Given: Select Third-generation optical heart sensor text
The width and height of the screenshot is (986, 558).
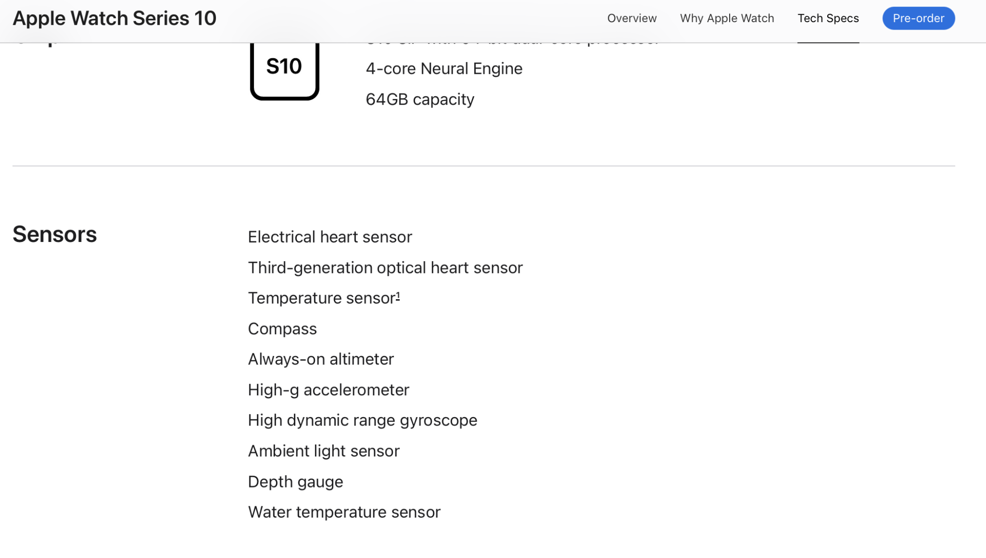Looking at the screenshot, I should [385, 268].
